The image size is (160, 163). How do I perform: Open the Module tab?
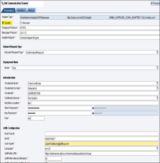coord(31,11)
